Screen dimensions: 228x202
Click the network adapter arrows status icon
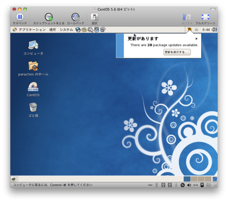click(196, 185)
